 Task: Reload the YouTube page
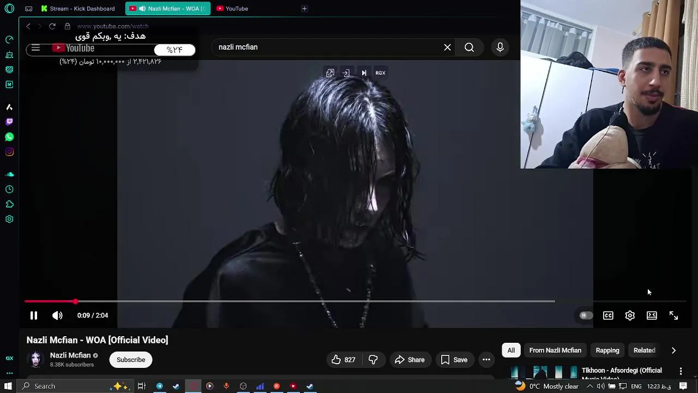(x=52, y=26)
